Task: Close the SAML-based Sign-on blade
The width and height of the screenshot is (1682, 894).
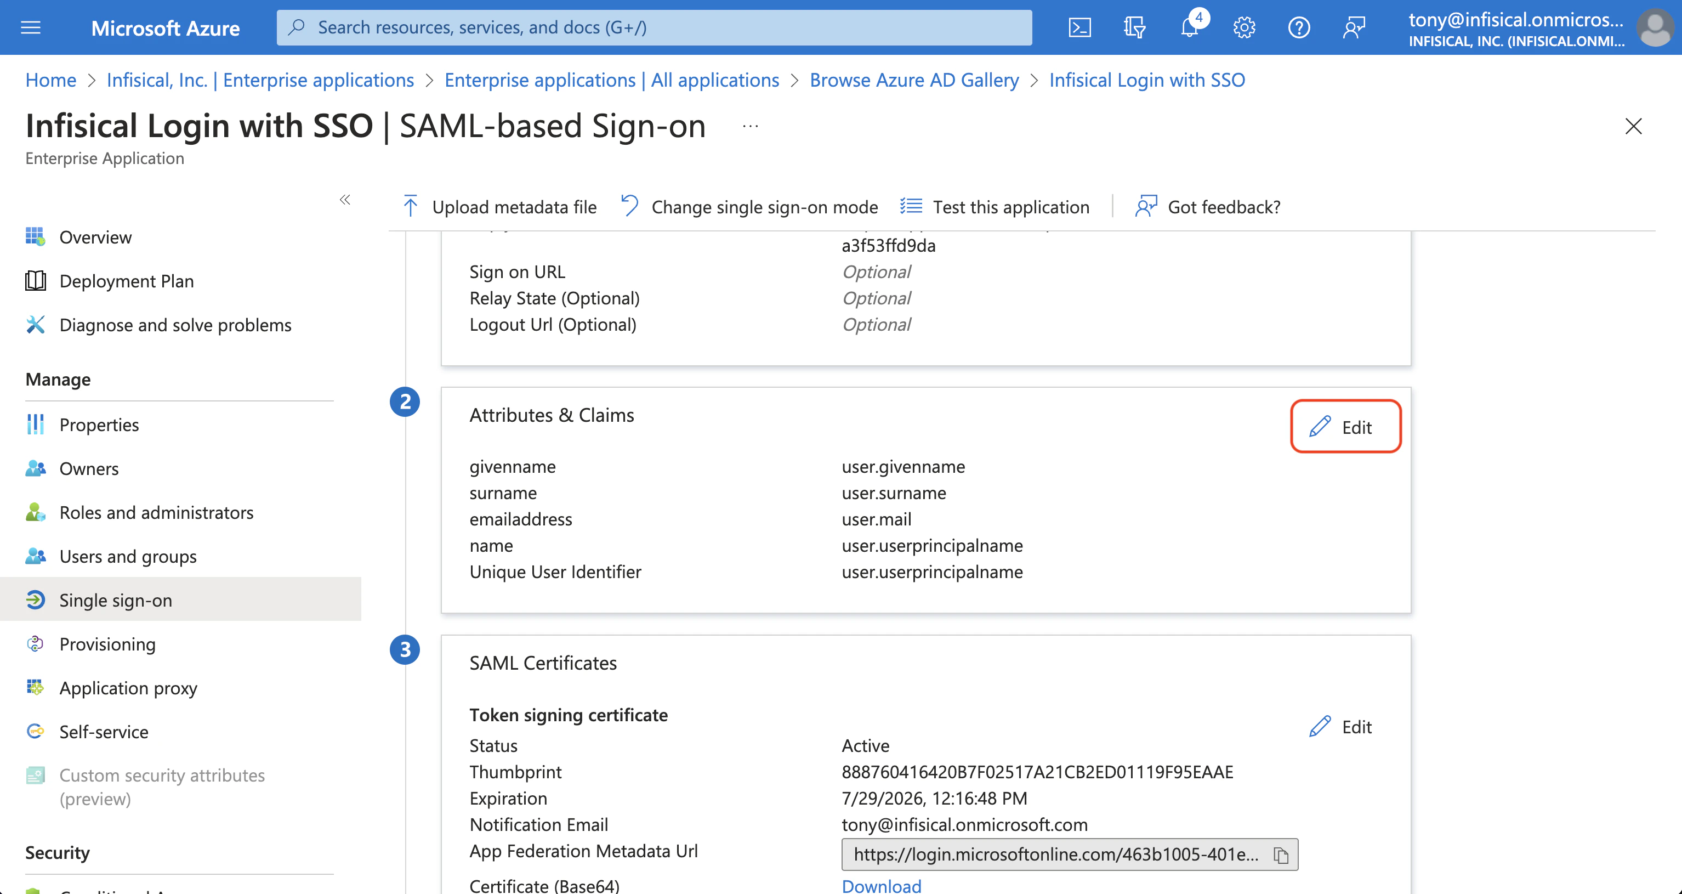Action: pos(1633,126)
